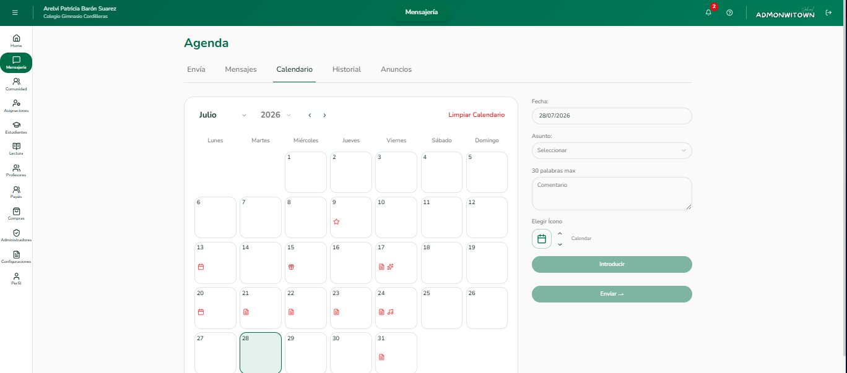The width and height of the screenshot is (847, 373).
Task: Open the Asunto Seleccionar dropdown
Action: pyautogui.click(x=612, y=150)
